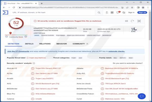Open a new browser tab

click(42, 3)
